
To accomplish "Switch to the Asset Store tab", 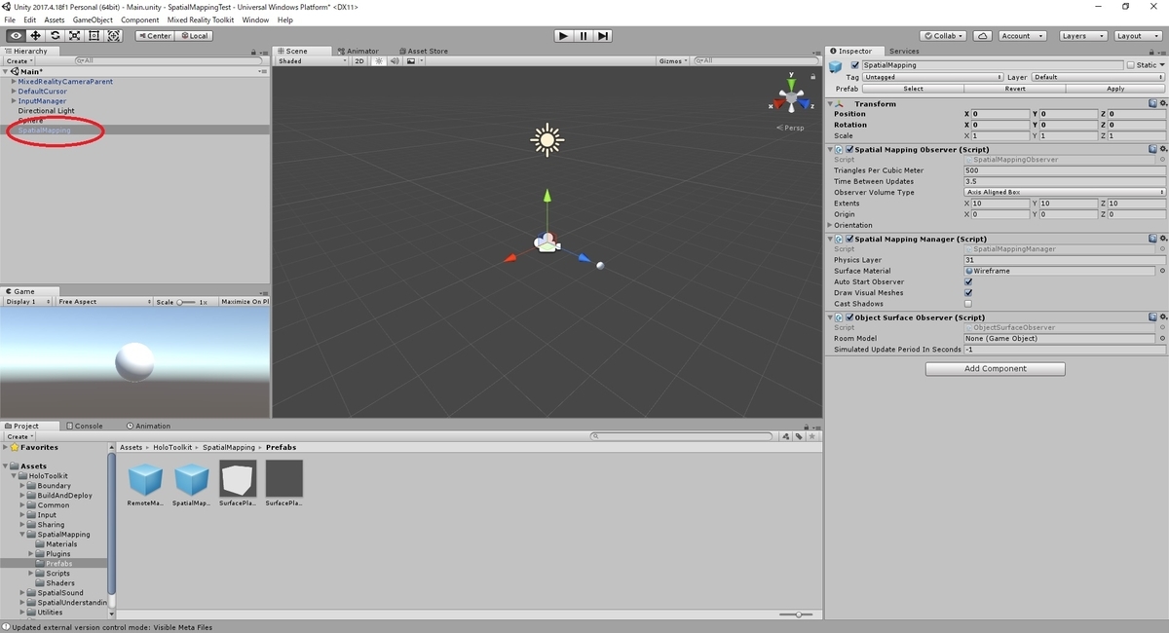I will [x=423, y=51].
